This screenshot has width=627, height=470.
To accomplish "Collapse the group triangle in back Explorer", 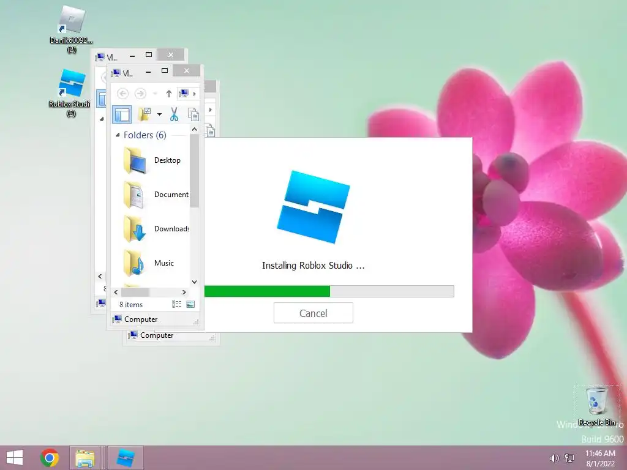I will [102, 119].
